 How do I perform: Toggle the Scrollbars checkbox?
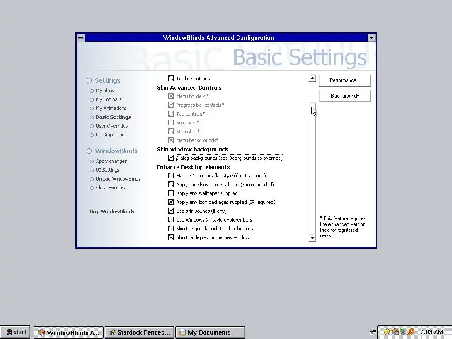point(171,123)
